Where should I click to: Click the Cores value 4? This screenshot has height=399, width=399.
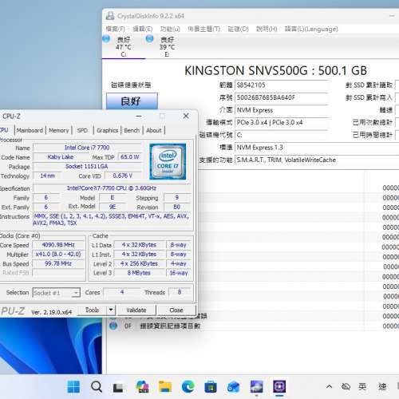point(122,292)
